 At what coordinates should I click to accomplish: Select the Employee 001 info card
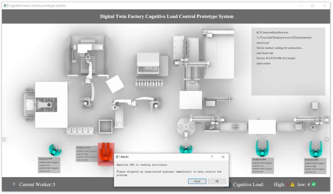[316, 166]
